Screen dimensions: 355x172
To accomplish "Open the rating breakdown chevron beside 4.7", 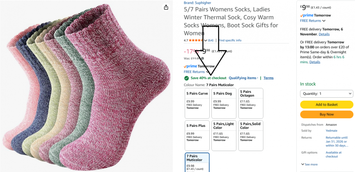I will tap(206, 40).
